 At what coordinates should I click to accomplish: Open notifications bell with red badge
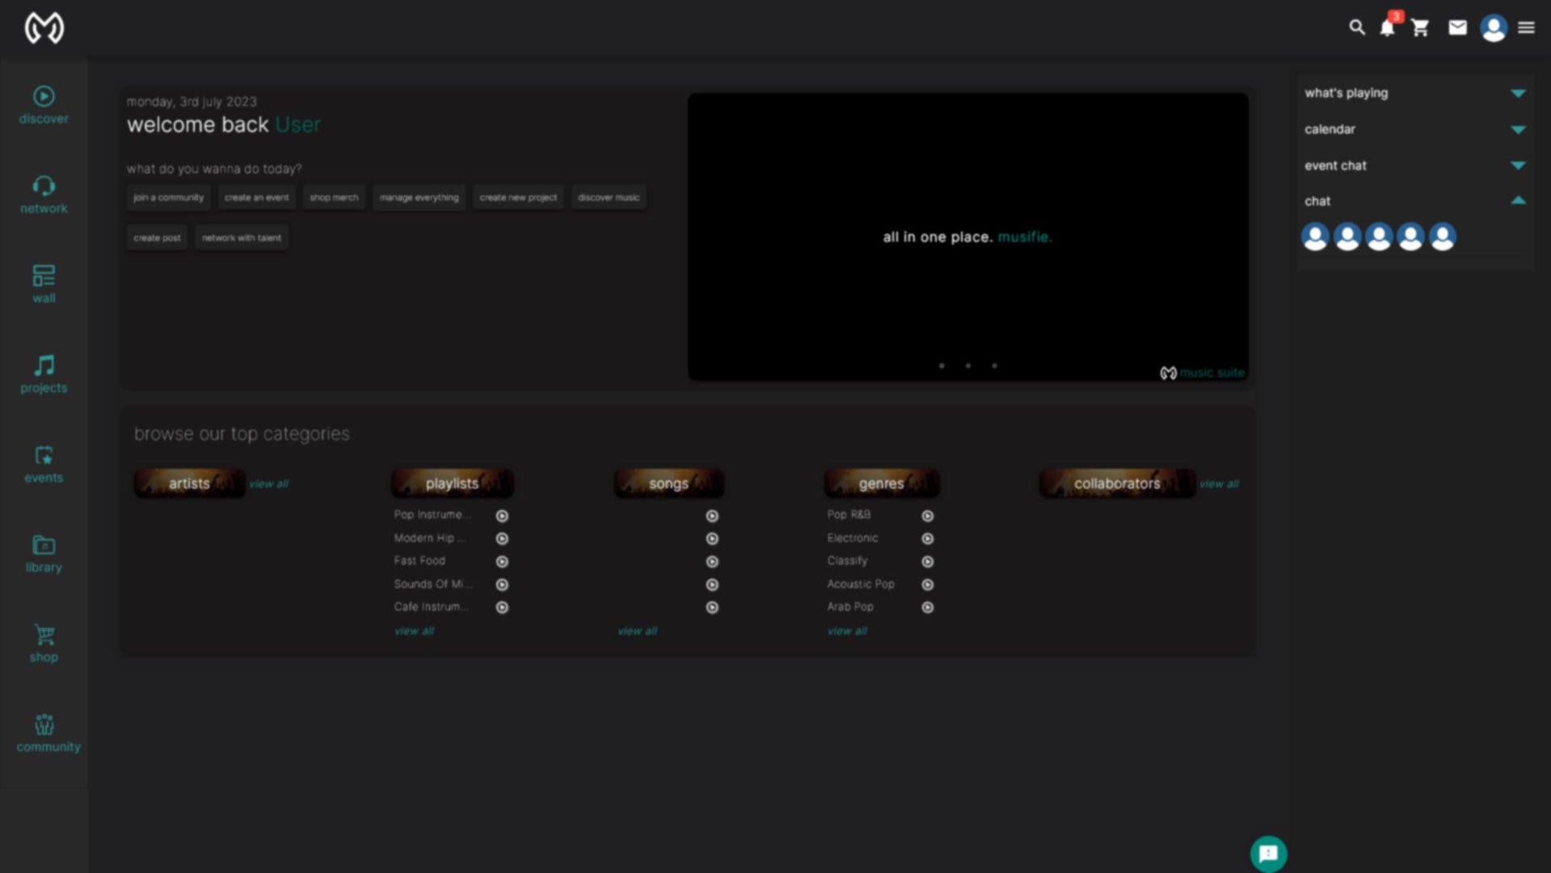pos(1387,27)
